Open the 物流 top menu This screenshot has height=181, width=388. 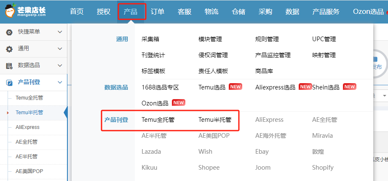(211, 12)
